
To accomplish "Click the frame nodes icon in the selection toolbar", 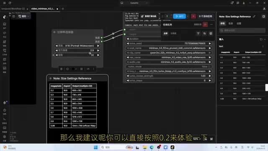I will (x=82, y=69).
